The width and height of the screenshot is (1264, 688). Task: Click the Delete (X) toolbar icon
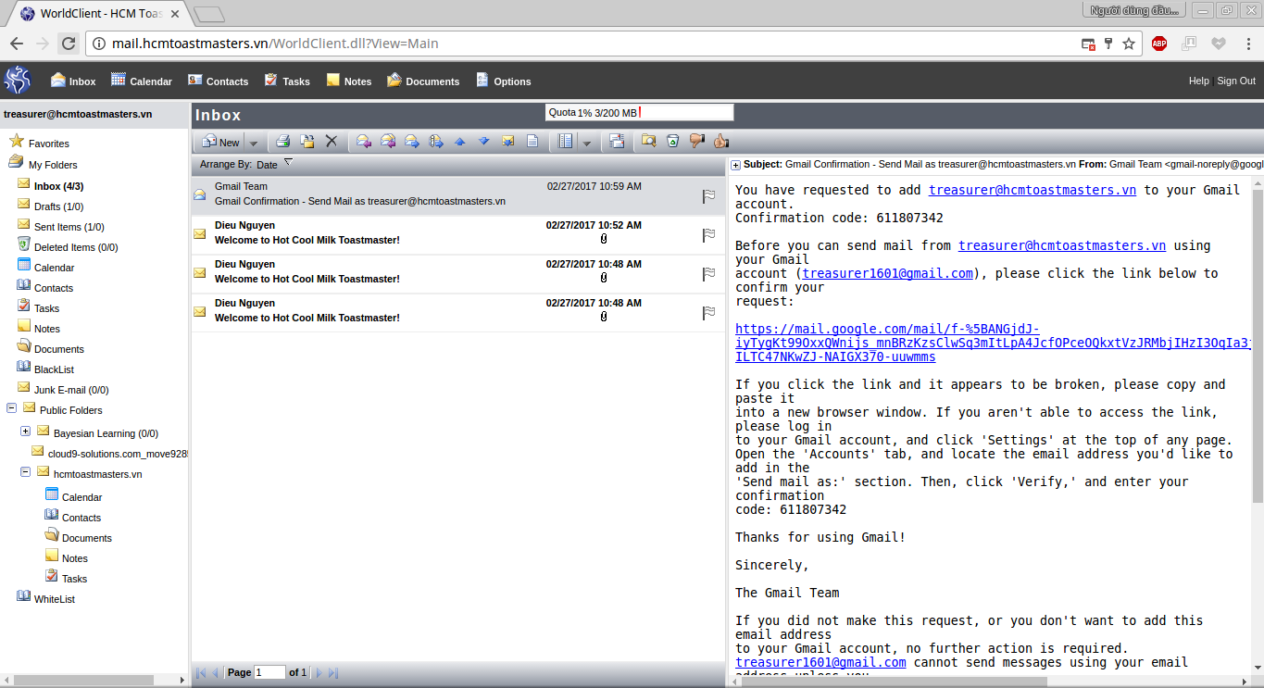[332, 142]
